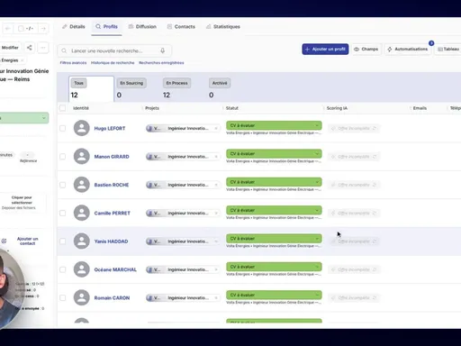Viewport: 461px width, 346px height.
Task: Check the box for Camille PERRET
Action: pos(62,213)
